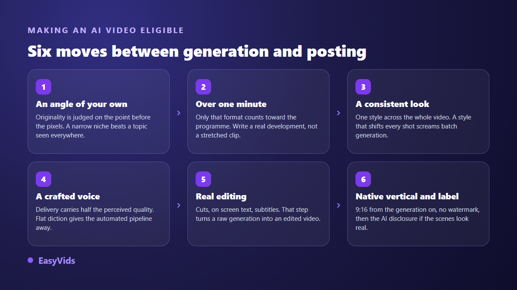Click the 'An angle of your own' title
Image resolution: width=517 pixels, height=290 pixels.
81,104
